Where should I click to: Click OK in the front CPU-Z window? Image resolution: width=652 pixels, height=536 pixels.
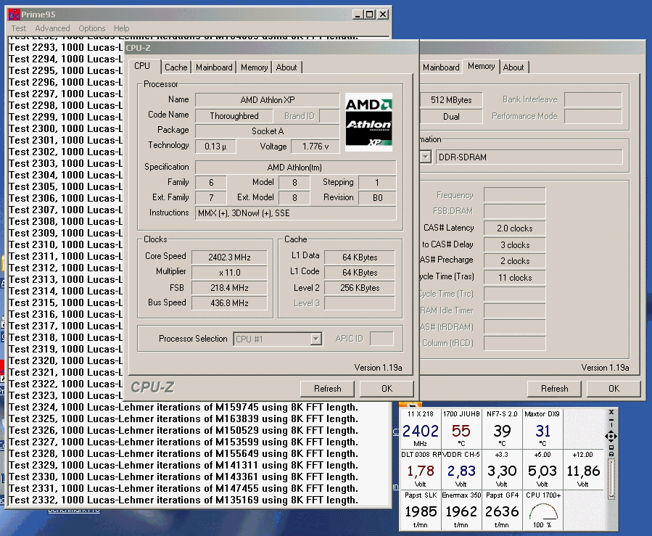click(387, 388)
